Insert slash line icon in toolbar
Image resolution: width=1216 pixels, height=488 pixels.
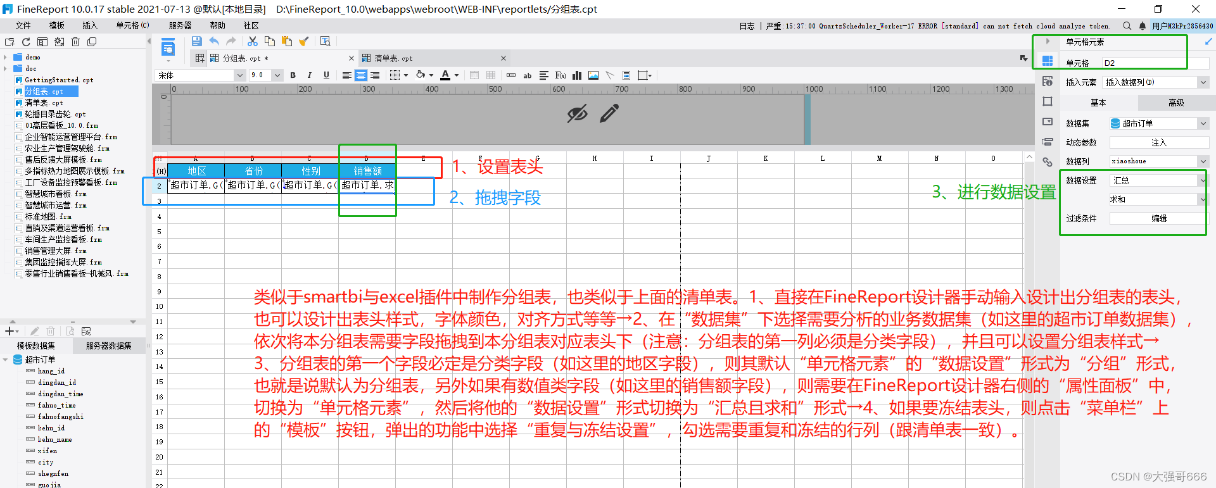pos(610,75)
